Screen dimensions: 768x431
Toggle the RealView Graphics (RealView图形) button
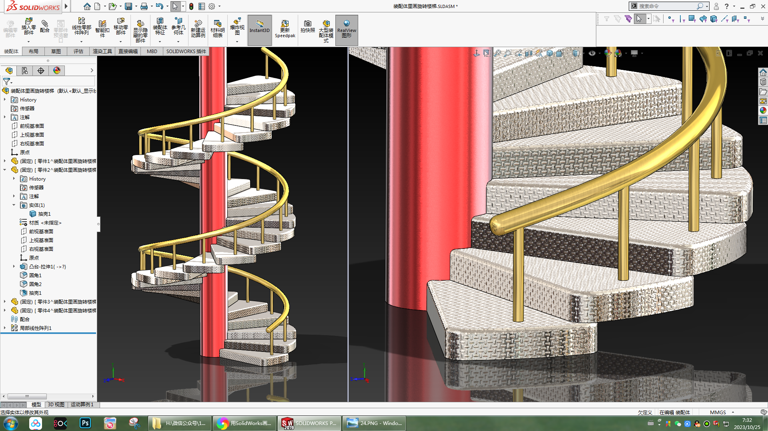(347, 30)
